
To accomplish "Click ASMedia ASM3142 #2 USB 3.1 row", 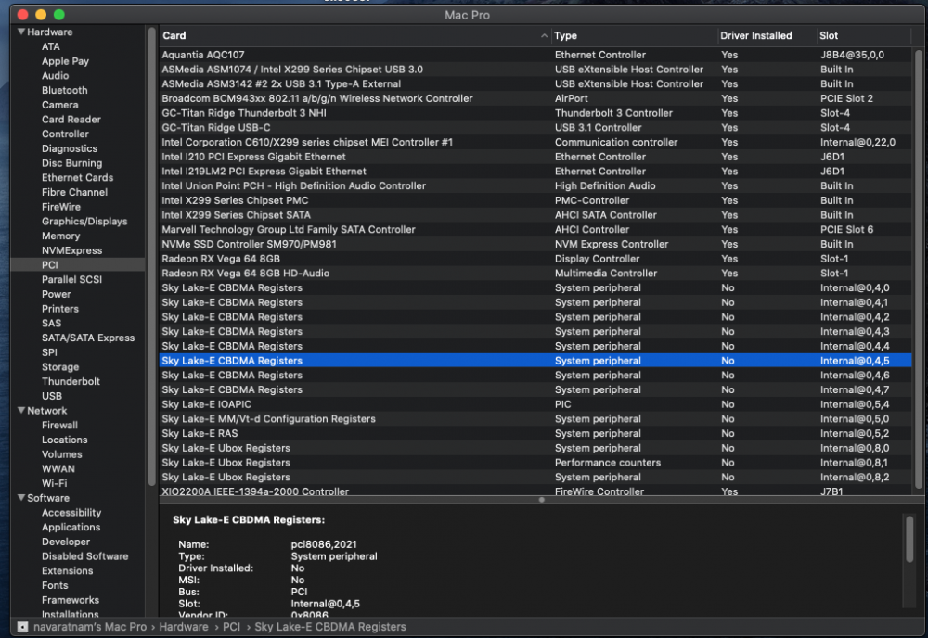I will (535, 83).
